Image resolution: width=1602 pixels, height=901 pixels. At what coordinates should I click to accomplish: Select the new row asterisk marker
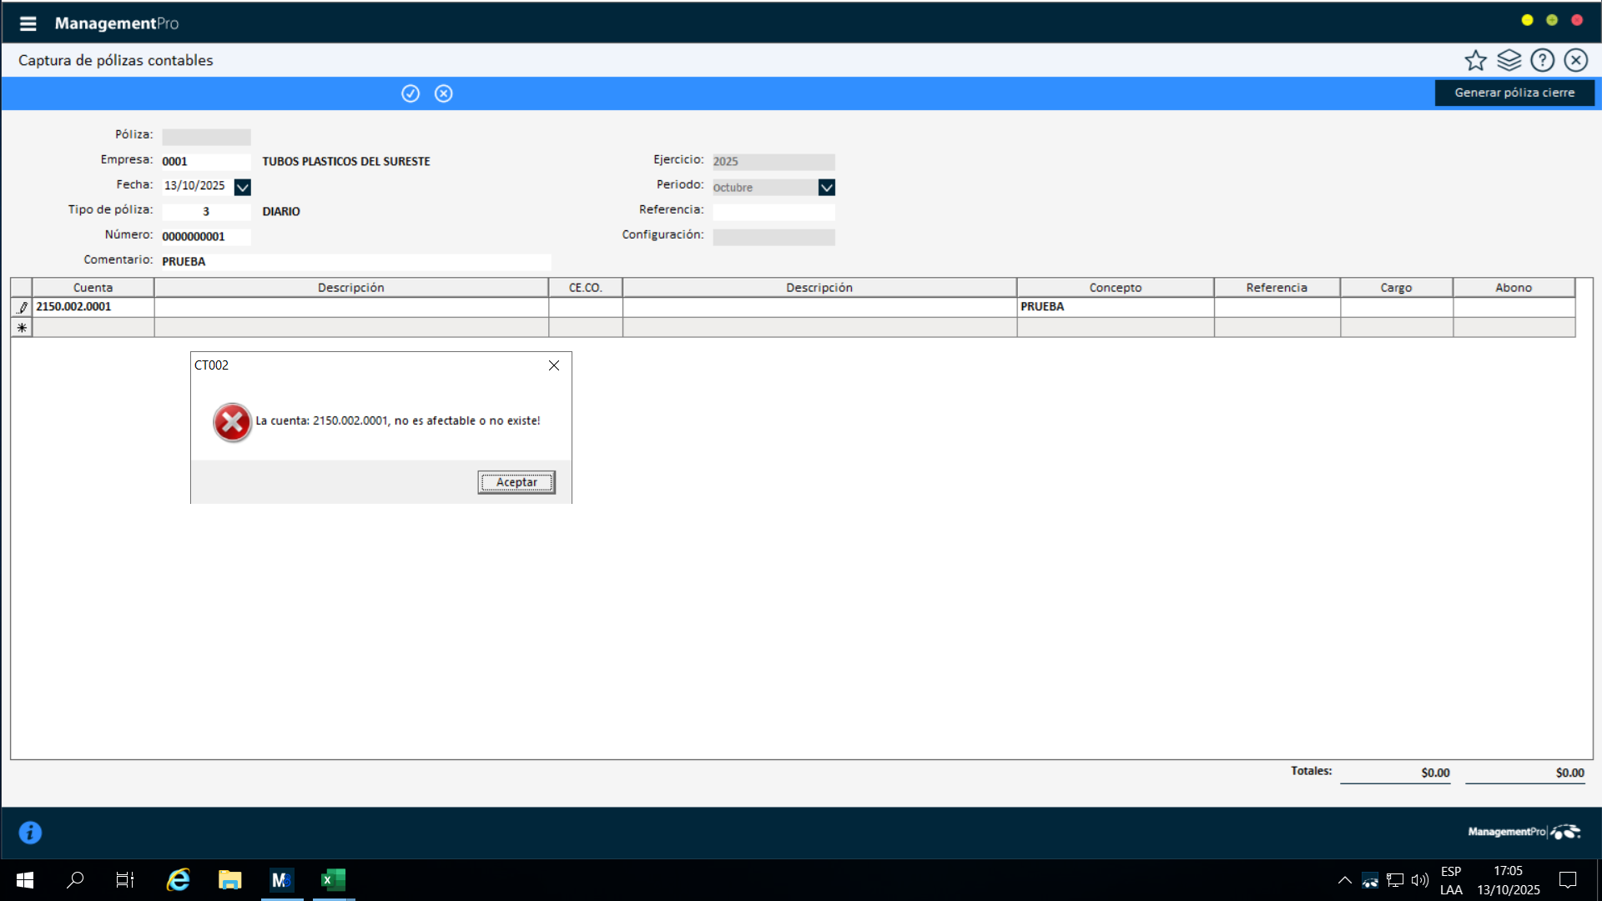click(22, 328)
